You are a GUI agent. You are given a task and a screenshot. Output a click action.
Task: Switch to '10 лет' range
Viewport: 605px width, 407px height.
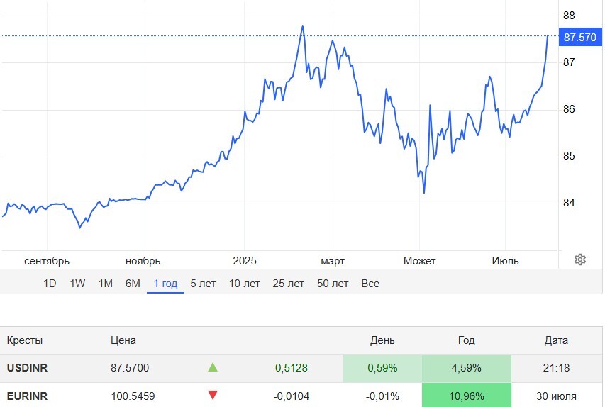244,284
